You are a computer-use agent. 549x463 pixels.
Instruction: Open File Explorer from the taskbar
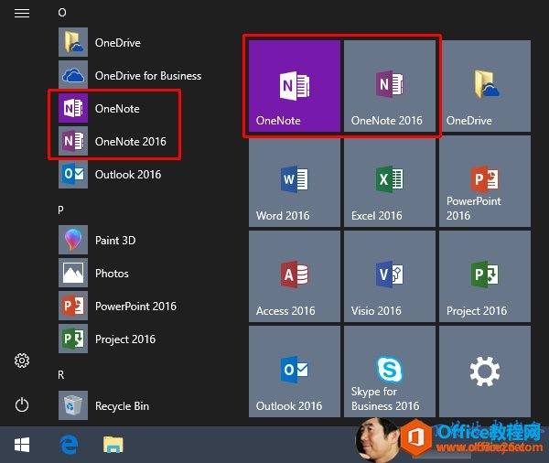click(x=113, y=445)
